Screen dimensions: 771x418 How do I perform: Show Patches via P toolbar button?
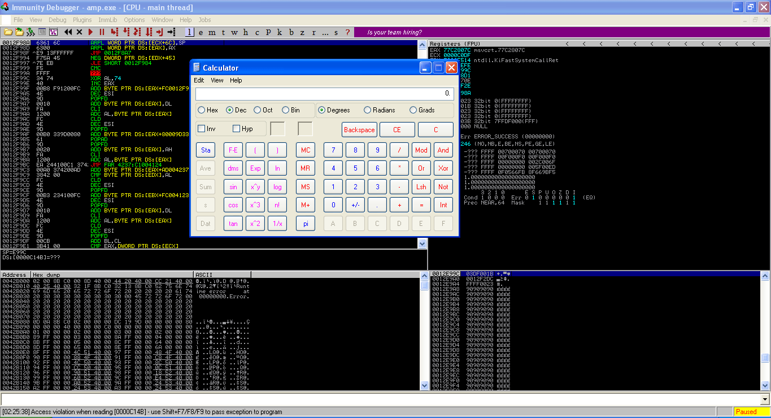(x=268, y=32)
